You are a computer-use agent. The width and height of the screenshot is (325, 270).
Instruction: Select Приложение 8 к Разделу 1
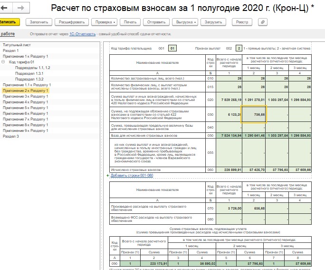[x=25, y=125]
